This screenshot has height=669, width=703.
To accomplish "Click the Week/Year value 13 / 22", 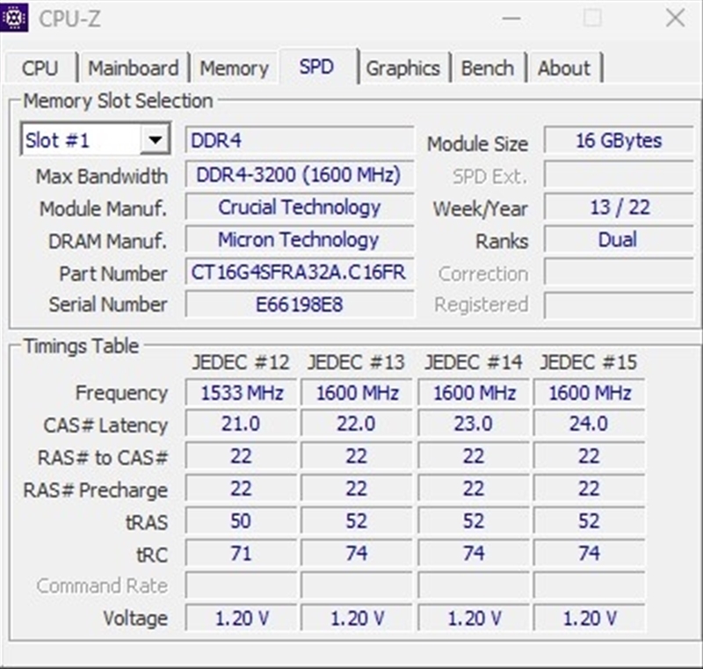I will click(619, 207).
